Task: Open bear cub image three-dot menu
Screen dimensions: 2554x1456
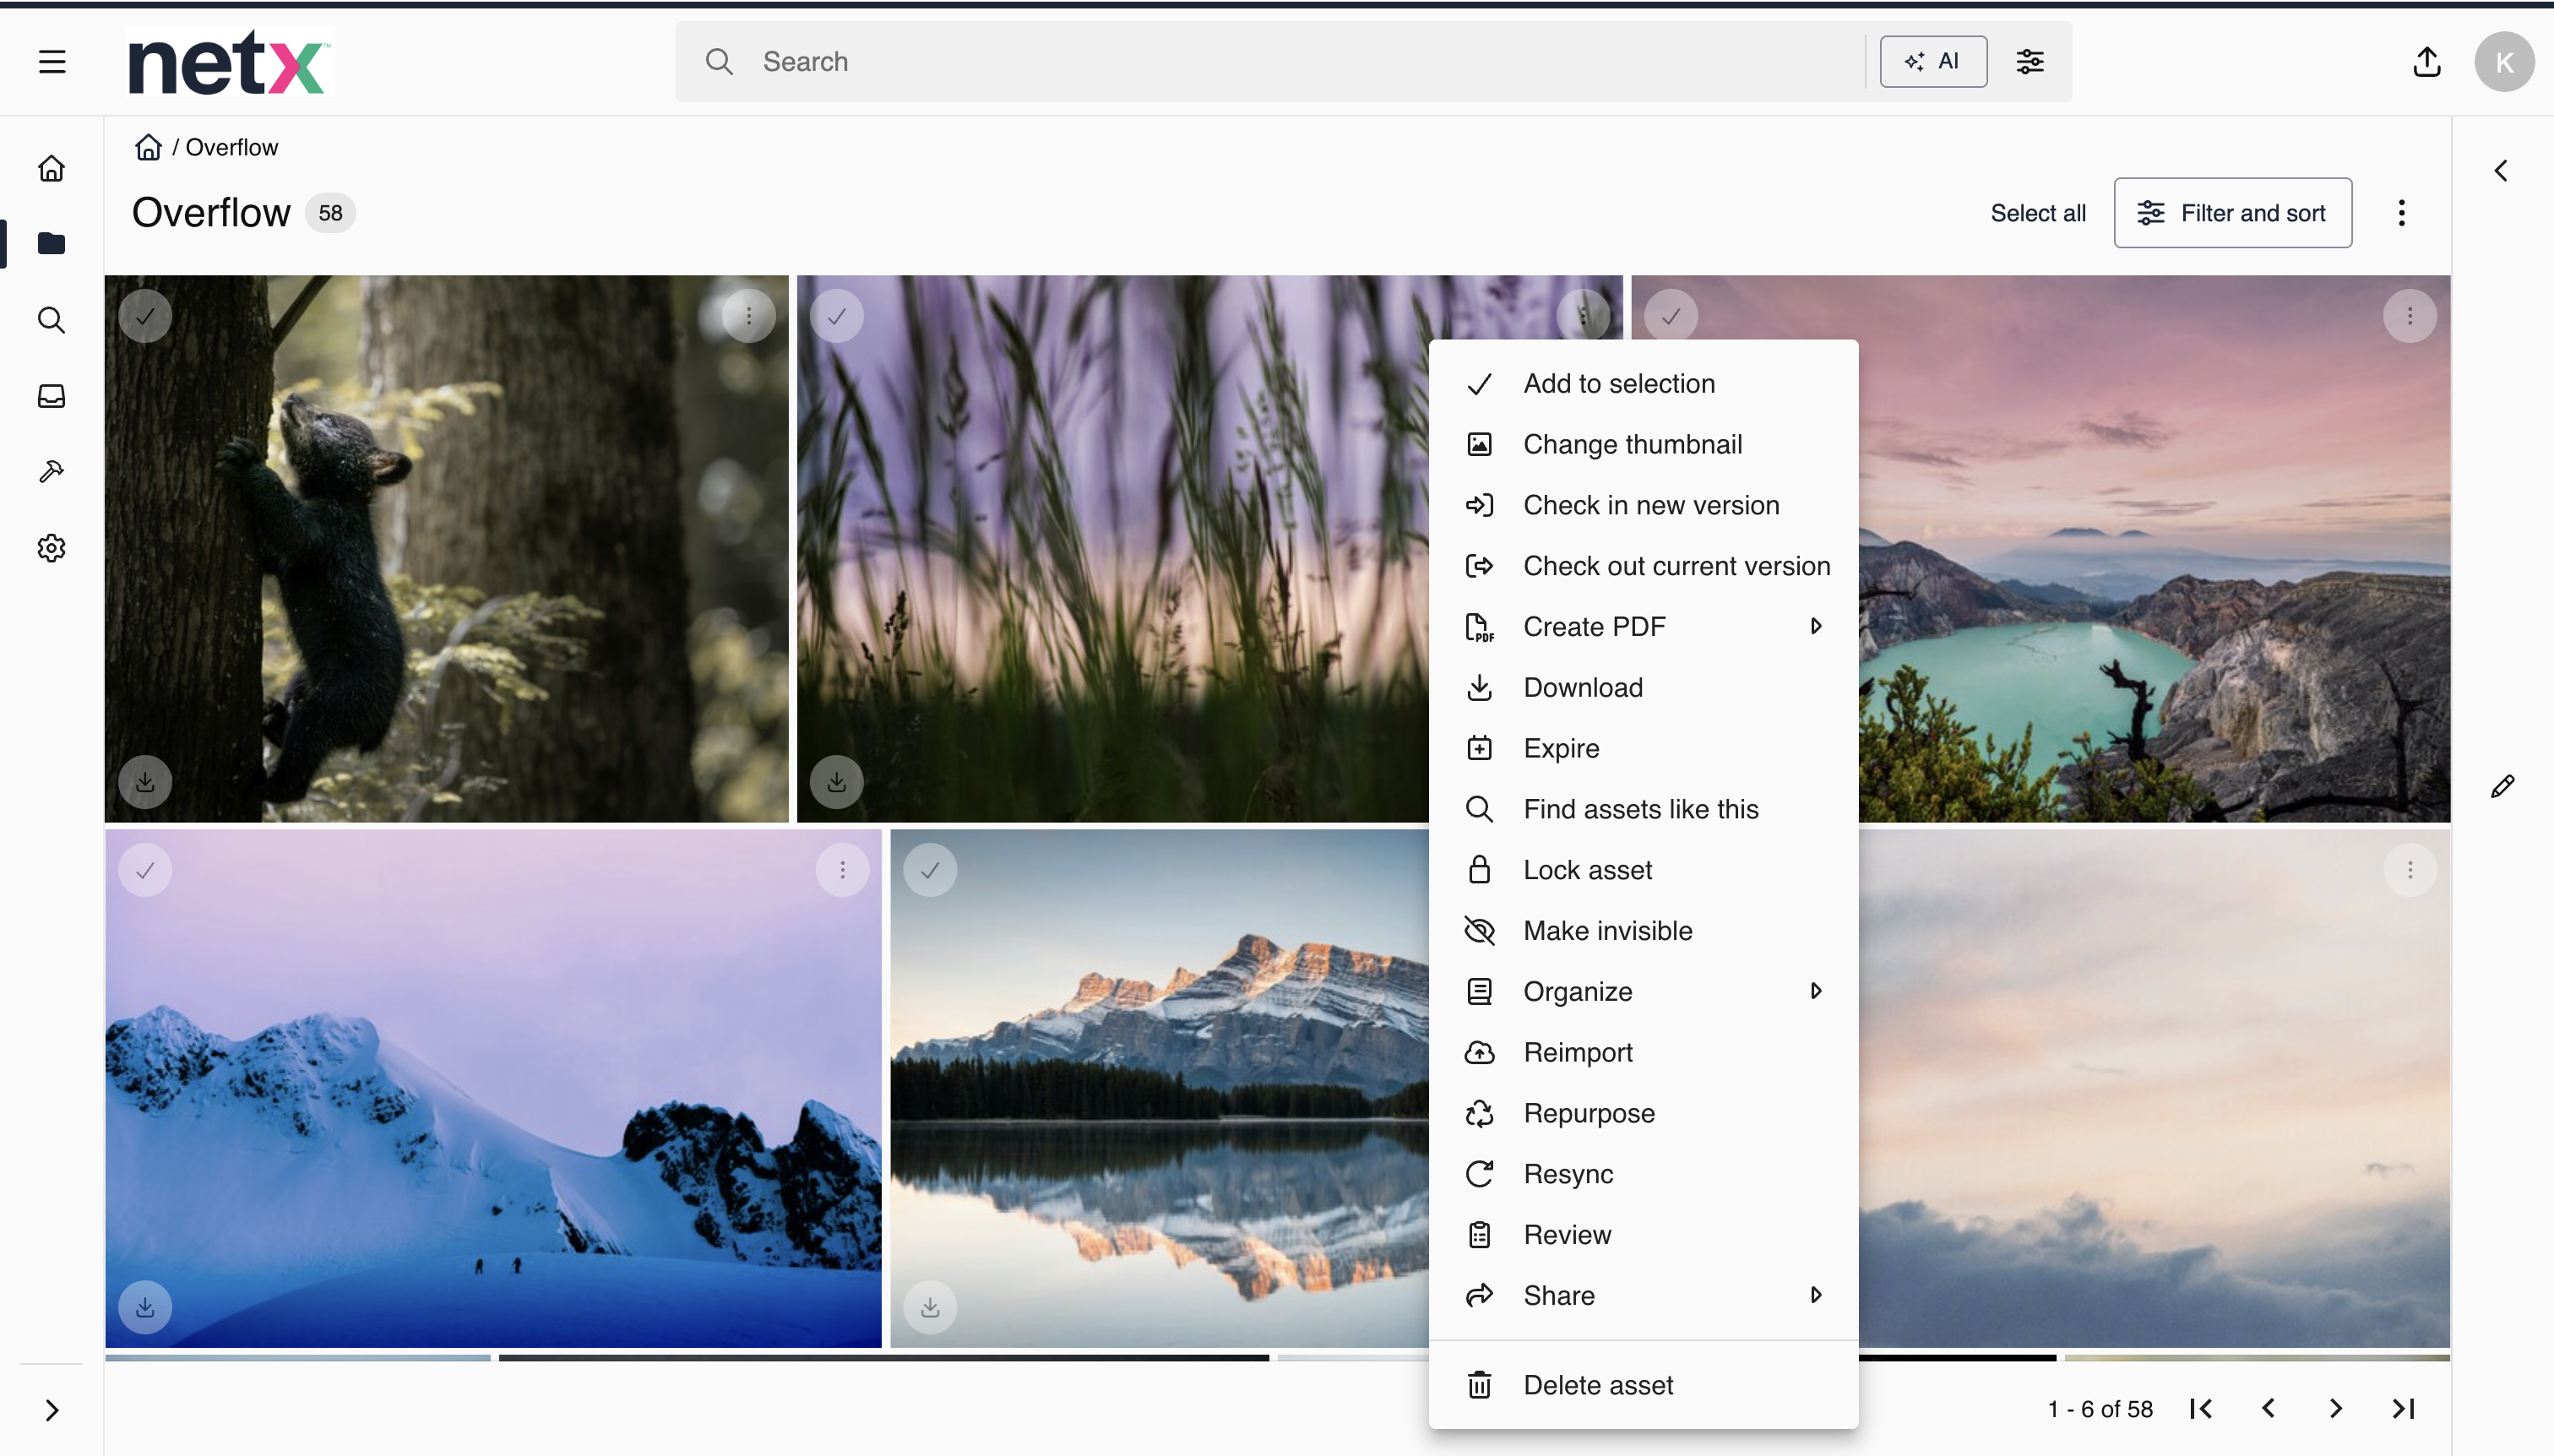Action: point(749,316)
